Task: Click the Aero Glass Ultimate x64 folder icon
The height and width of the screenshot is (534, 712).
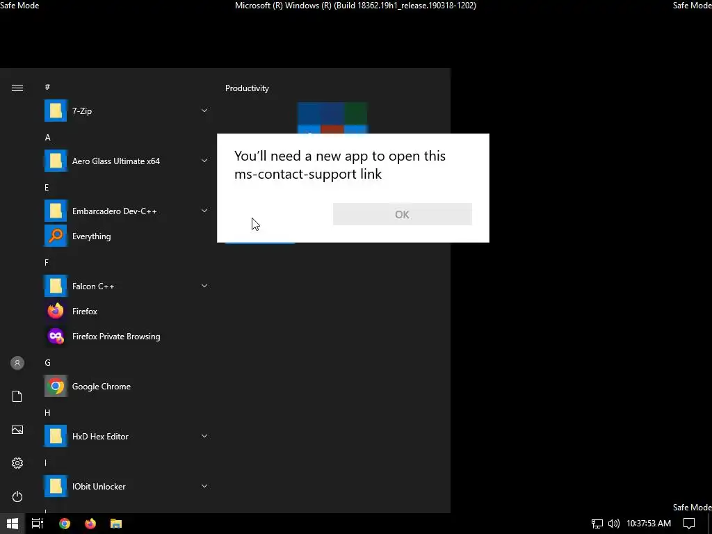Action: point(56,161)
